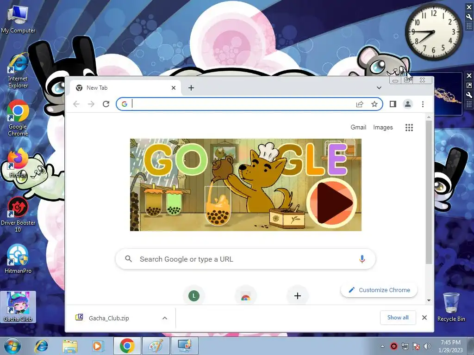Image resolution: width=474 pixels, height=355 pixels.
Task: Open Windows Media Player on taskbar
Action: click(x=98, y=346)
